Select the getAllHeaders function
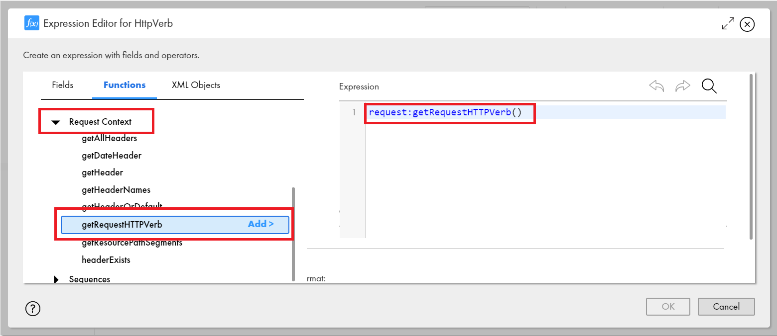777x336 pixels. [109, 138]
